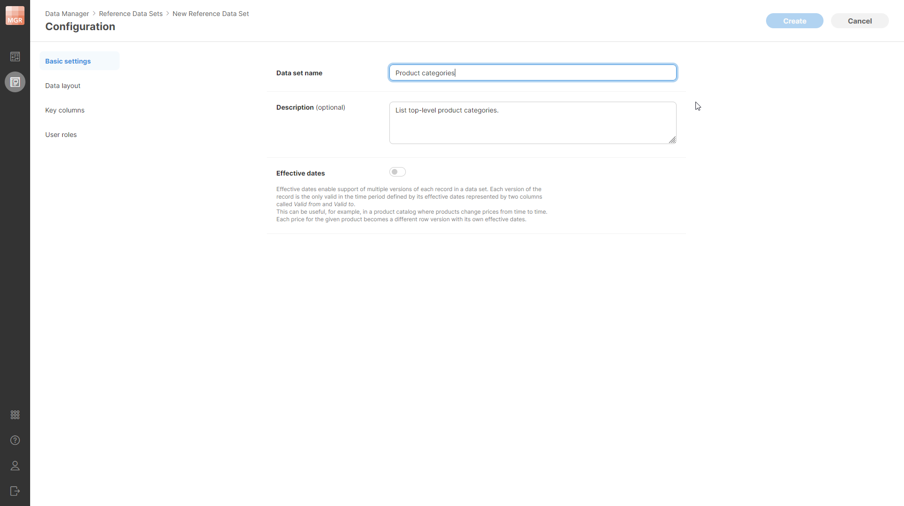Click into the Description text area
Viewport: 904px width, 506px height.
(532, 122)
